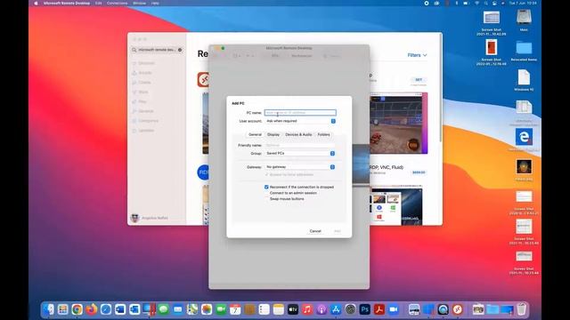The height and width of the screenshot is (320, 570).
Task: Uncheck Reconnect if the connection is dropped
Action: 266,188
